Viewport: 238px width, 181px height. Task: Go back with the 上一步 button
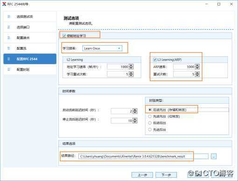point(142,175)
